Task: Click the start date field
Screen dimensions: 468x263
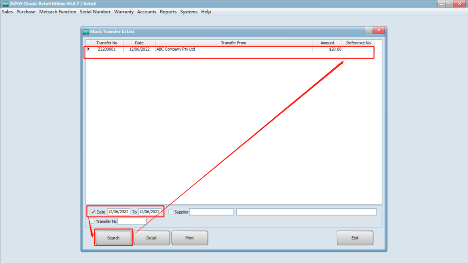Action: tap(119, 212)
